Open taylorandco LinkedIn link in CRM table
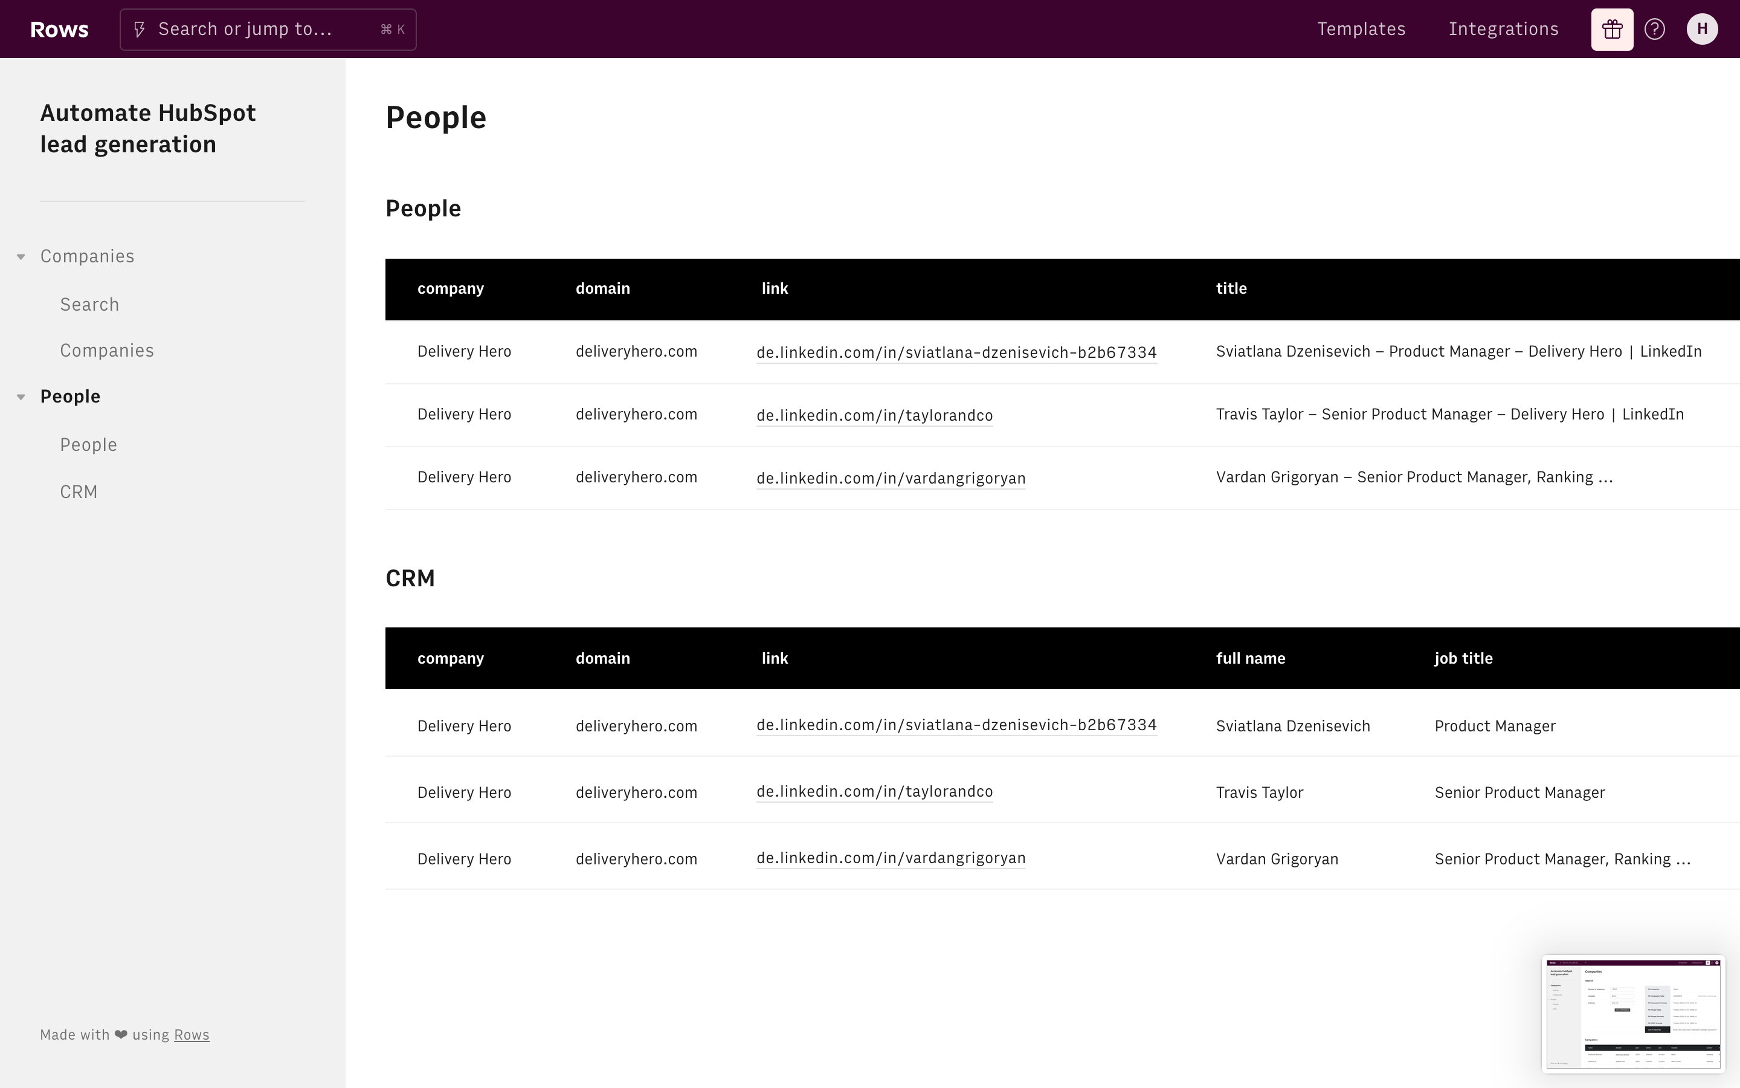Image resolution: width=1740 pixels, height=1088 pixels. click(x=874, y=792)
